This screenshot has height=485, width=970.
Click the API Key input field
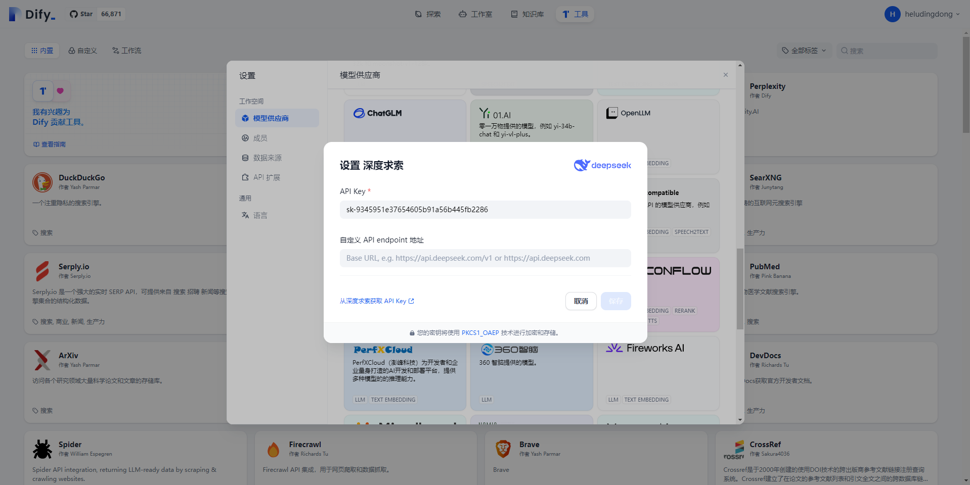click(x=486, y=210)
